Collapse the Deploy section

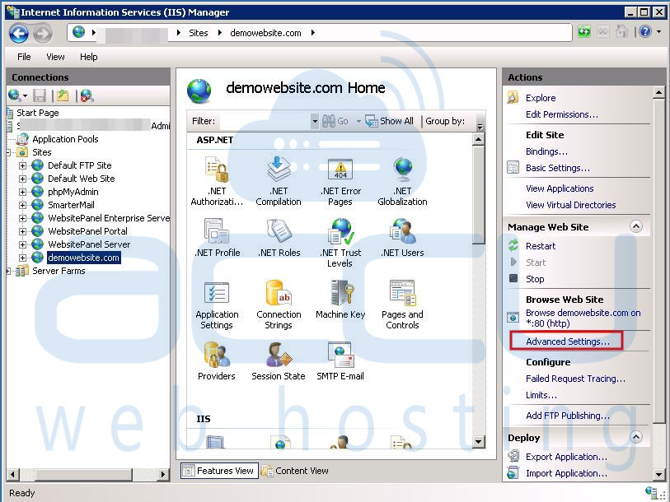pyautogui.click(x=636, y=437)
